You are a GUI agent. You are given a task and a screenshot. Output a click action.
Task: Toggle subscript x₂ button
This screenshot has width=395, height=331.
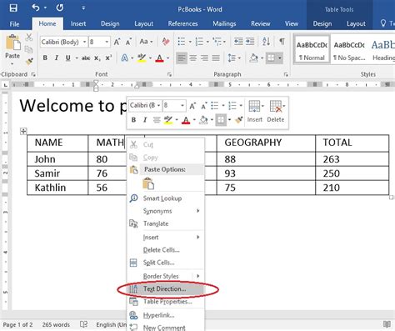coord(97,58)
